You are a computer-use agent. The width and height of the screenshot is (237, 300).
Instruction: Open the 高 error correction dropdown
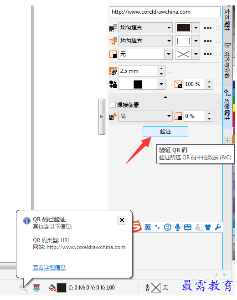(145, 116)
